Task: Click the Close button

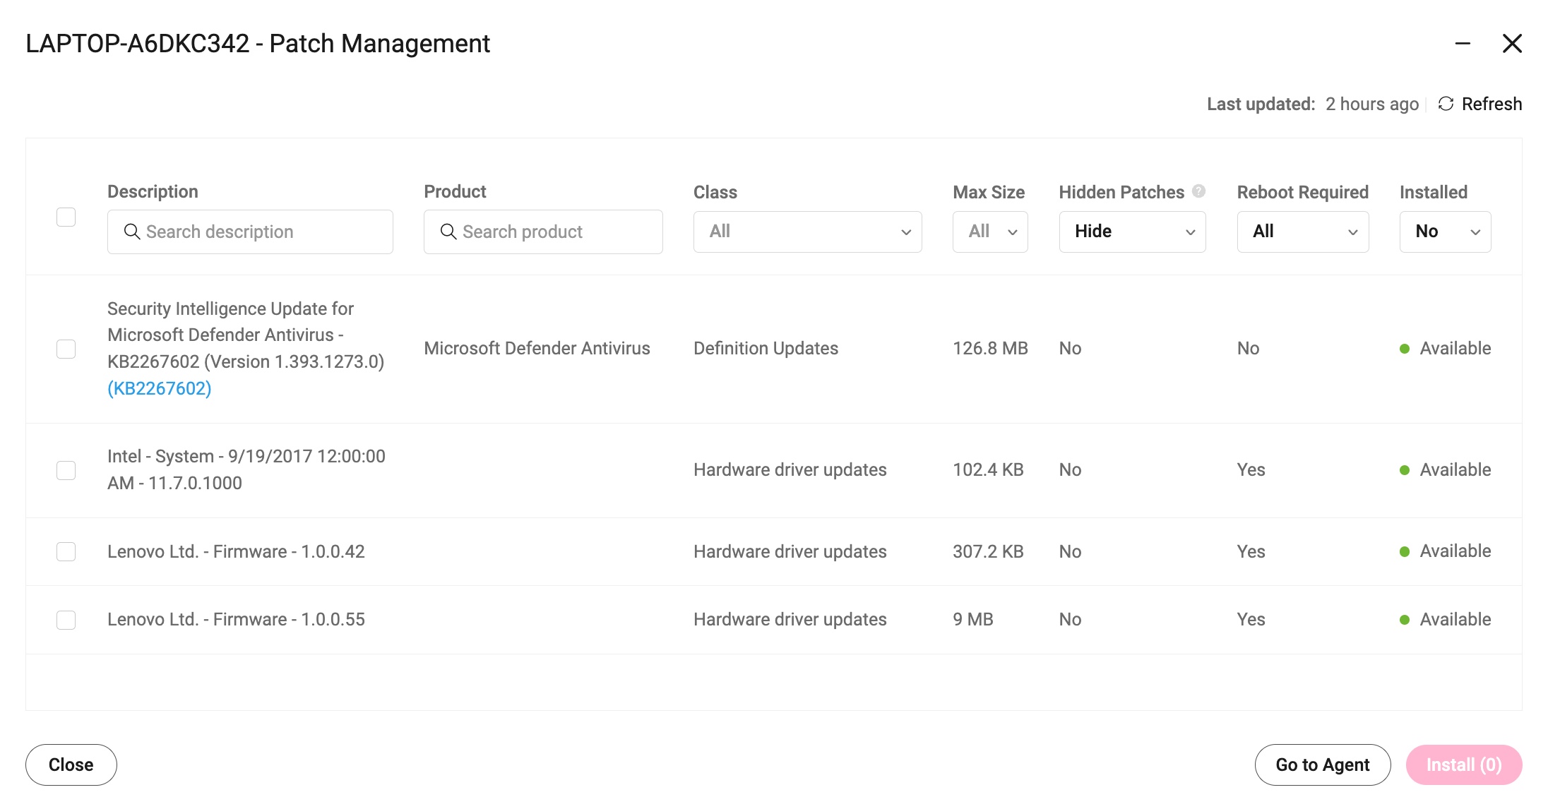Action: tap(70, 764)
